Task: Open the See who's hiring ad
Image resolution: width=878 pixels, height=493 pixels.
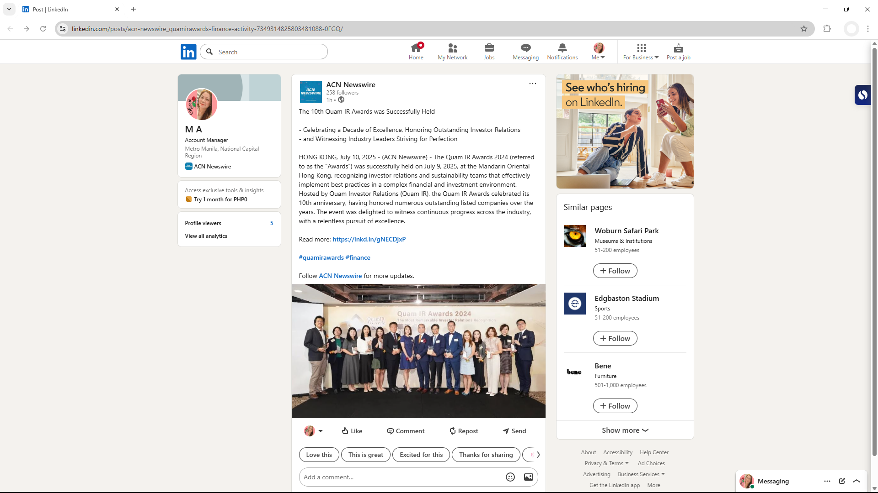Action: coord(625,131)
